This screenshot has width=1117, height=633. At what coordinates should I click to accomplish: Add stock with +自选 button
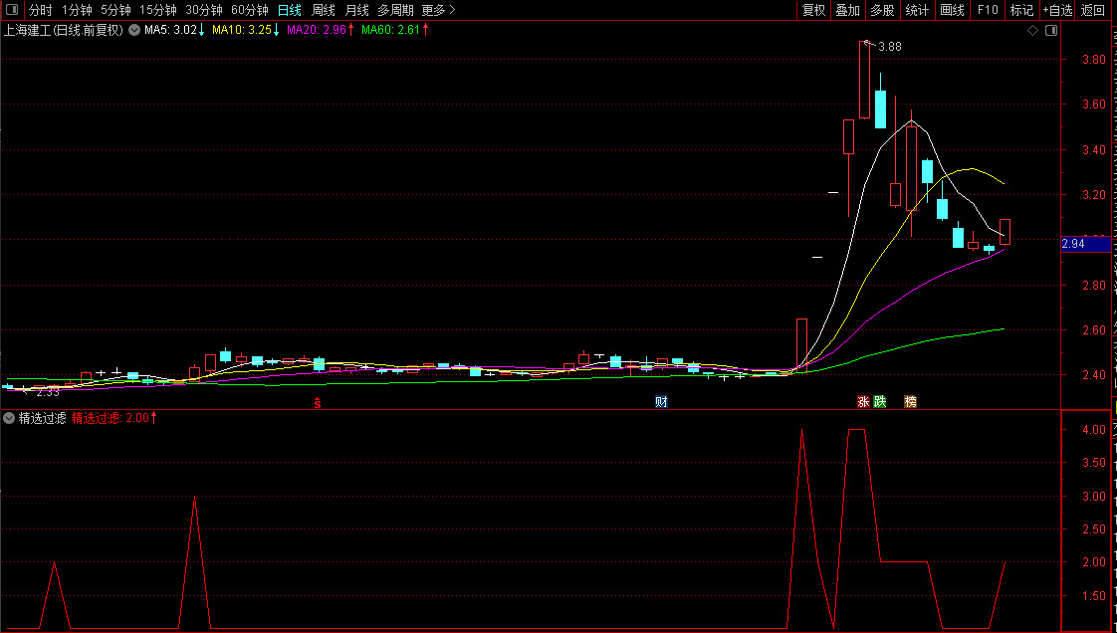pos(1057,10)
